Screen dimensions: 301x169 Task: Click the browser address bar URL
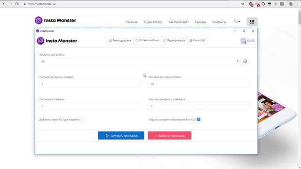(x=42, y=4)
